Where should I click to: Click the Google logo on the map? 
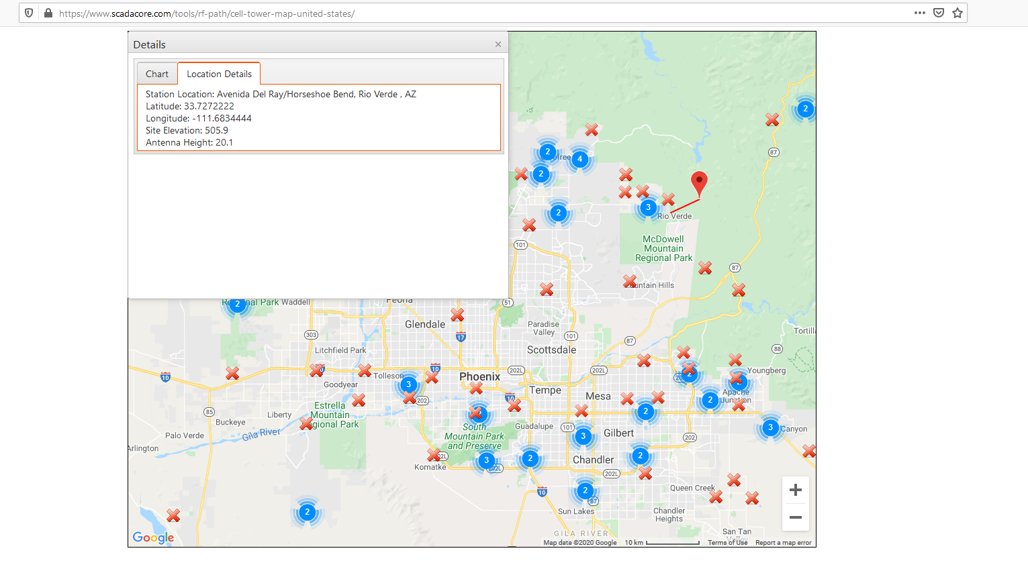(153, 537)
